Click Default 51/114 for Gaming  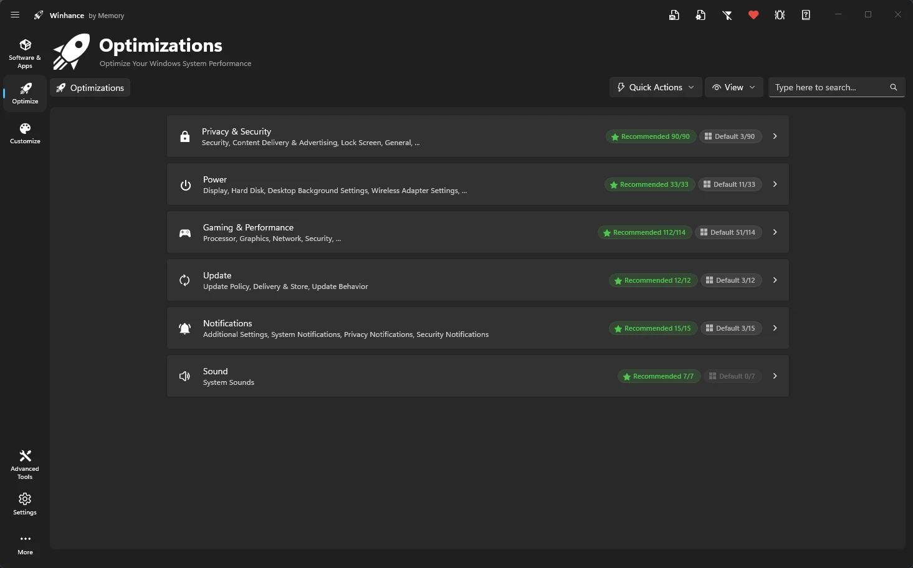(x=728, y=232)
